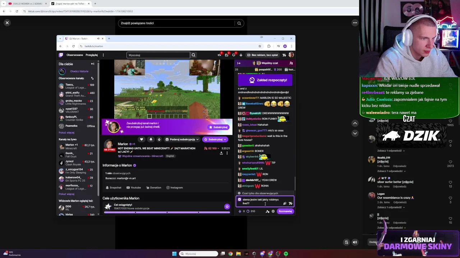Open stream options three-dot icon near share
This screenshot has height=258, width=460.
click(x=227, y=153)
